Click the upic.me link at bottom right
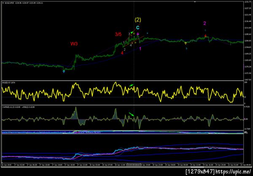 [x=233, y=171]
